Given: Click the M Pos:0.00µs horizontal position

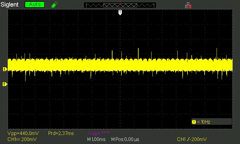Looking at the screenshot, I should pos(125,139).
